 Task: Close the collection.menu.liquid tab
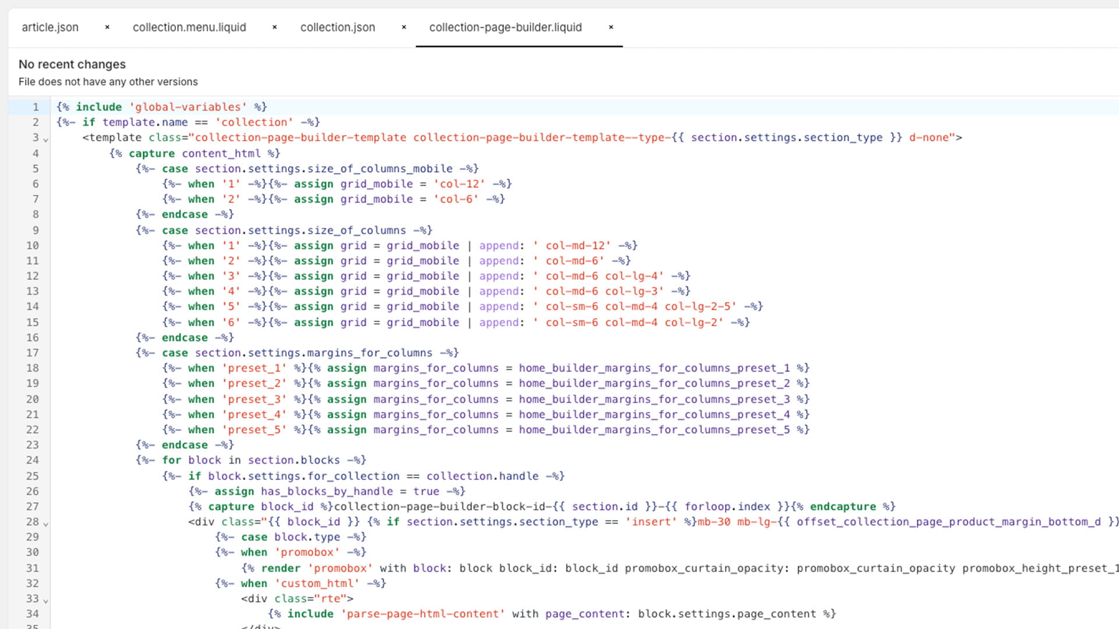tap(275, 27)
